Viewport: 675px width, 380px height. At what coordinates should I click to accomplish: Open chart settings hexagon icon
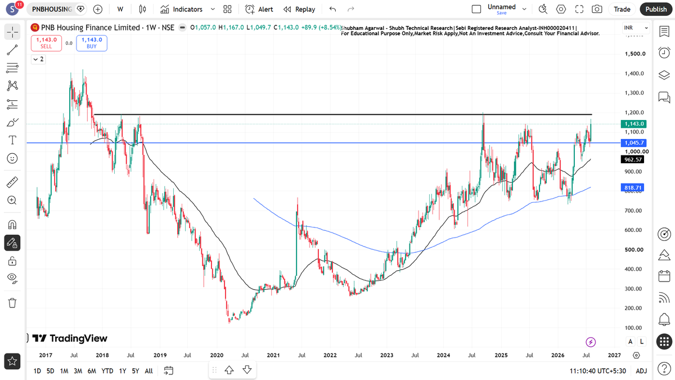coord(561,9)
